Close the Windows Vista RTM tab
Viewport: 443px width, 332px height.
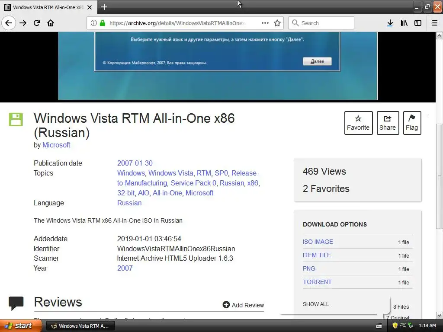coord(90,7)
